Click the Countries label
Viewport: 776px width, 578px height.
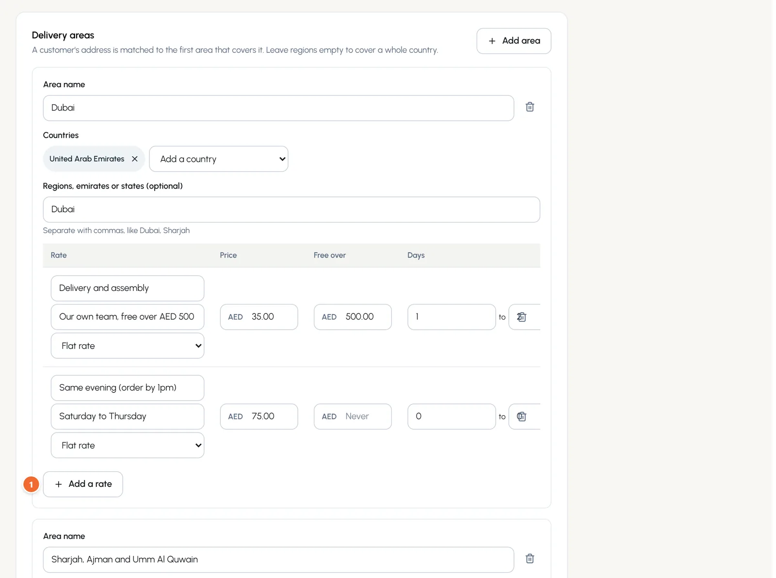point(61,135)
